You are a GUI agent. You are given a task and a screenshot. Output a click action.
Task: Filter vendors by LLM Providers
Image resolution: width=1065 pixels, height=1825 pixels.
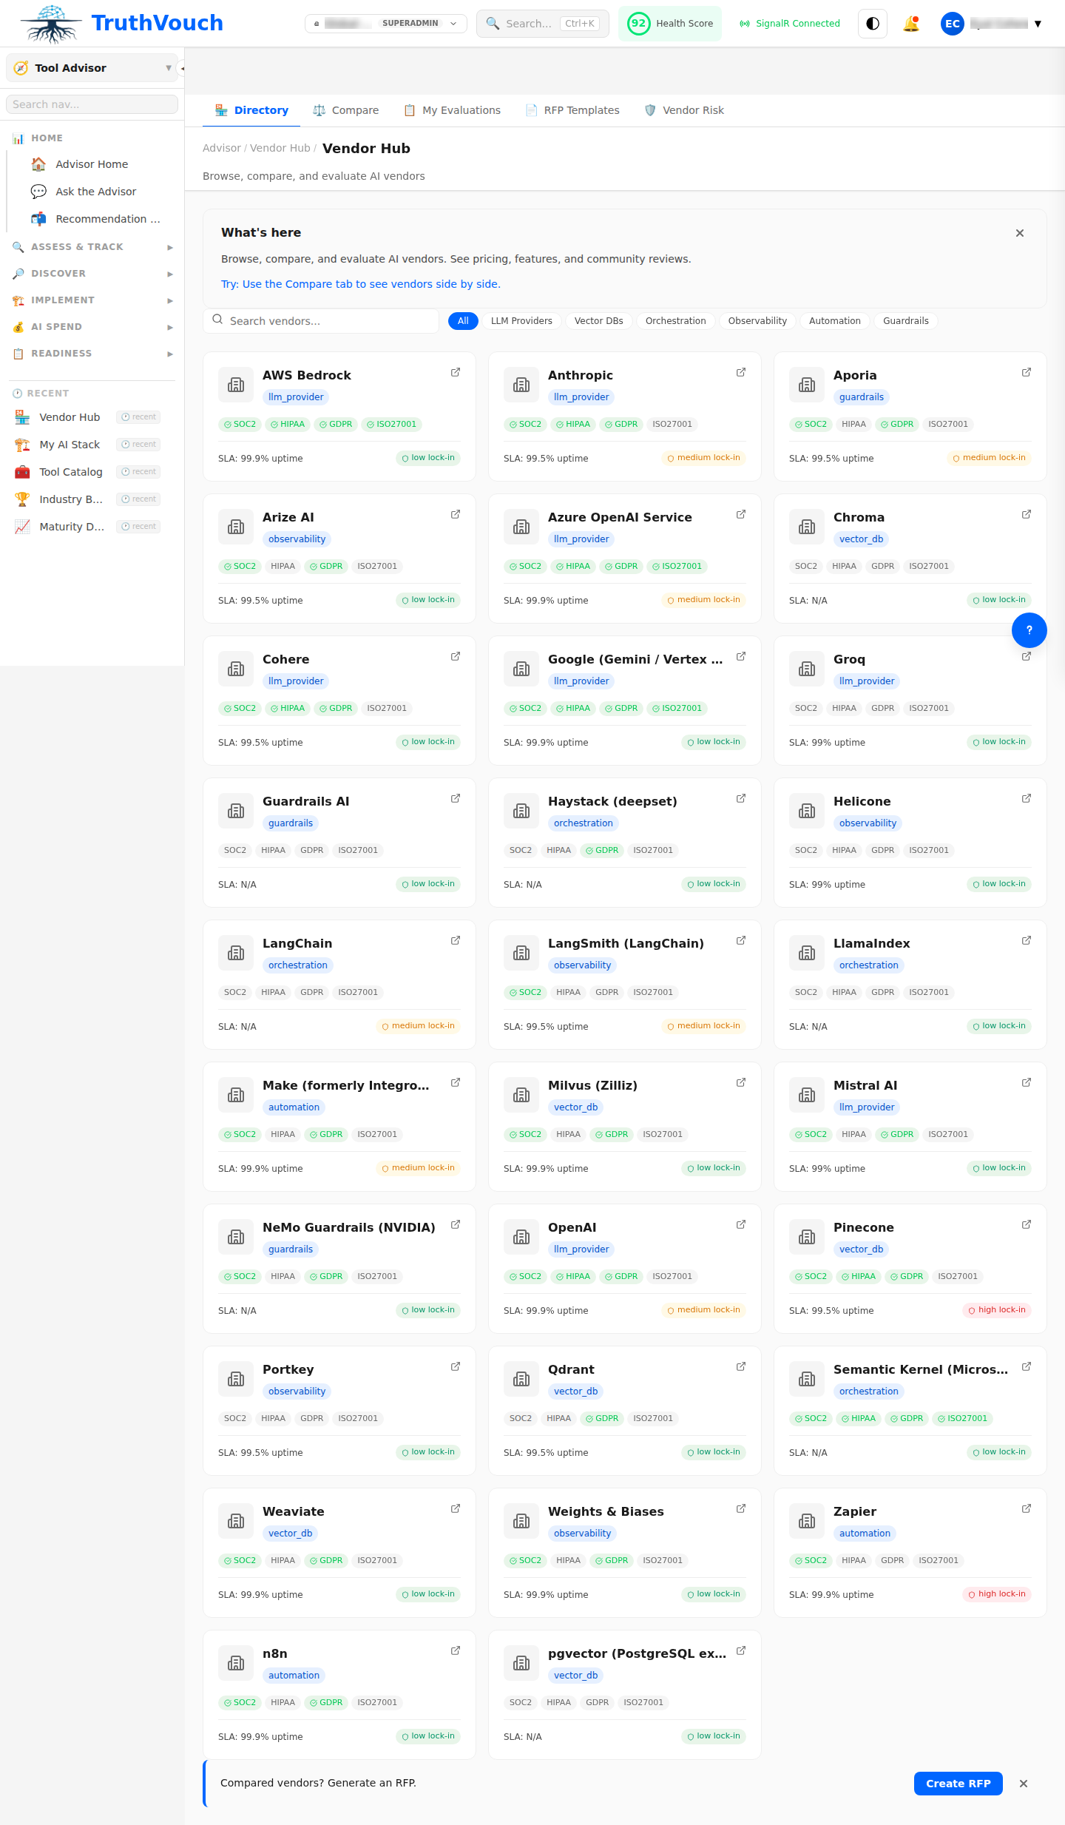point(521,321)
